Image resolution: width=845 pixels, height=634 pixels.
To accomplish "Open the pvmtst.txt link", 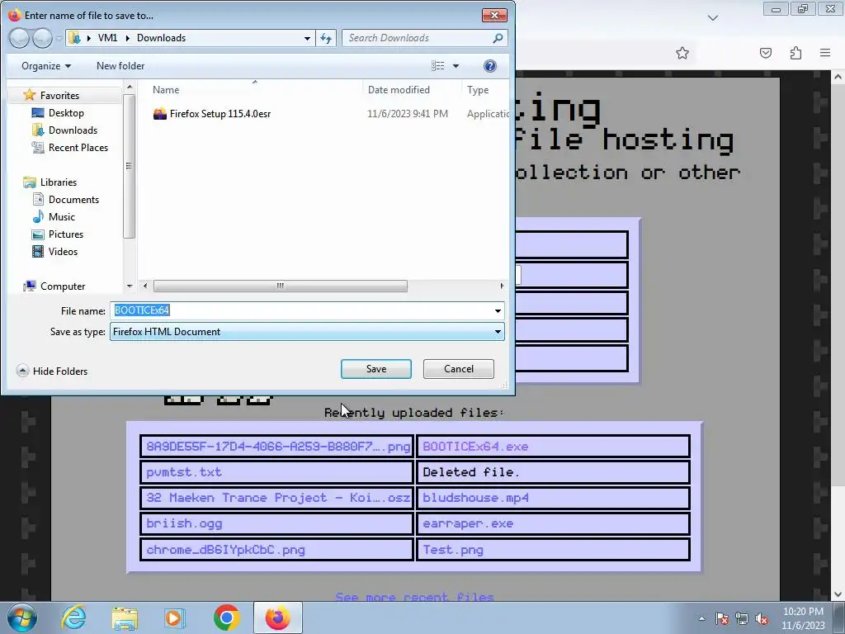I will click(184, 472).
